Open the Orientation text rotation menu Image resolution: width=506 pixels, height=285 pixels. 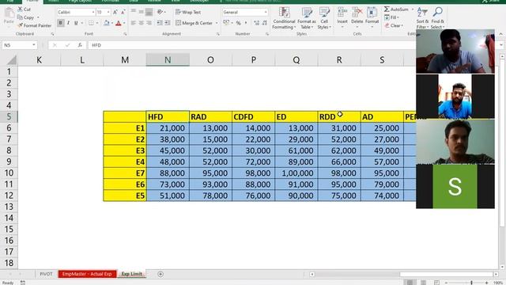pyautogui.click(x=160, y=12)
